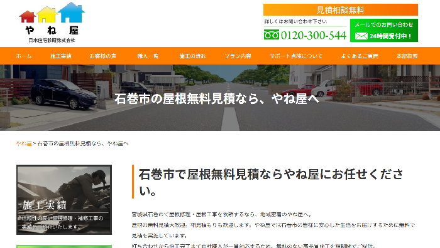Click the やね屋 house logo

[x=52, y=23]
